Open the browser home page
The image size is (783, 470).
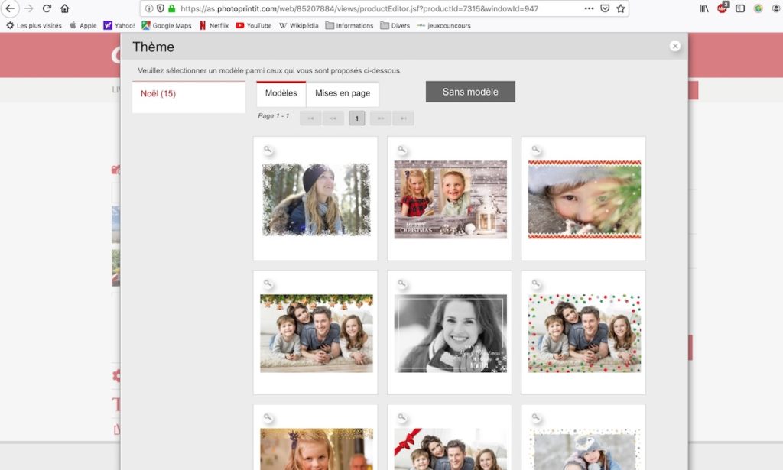point(64,8)
